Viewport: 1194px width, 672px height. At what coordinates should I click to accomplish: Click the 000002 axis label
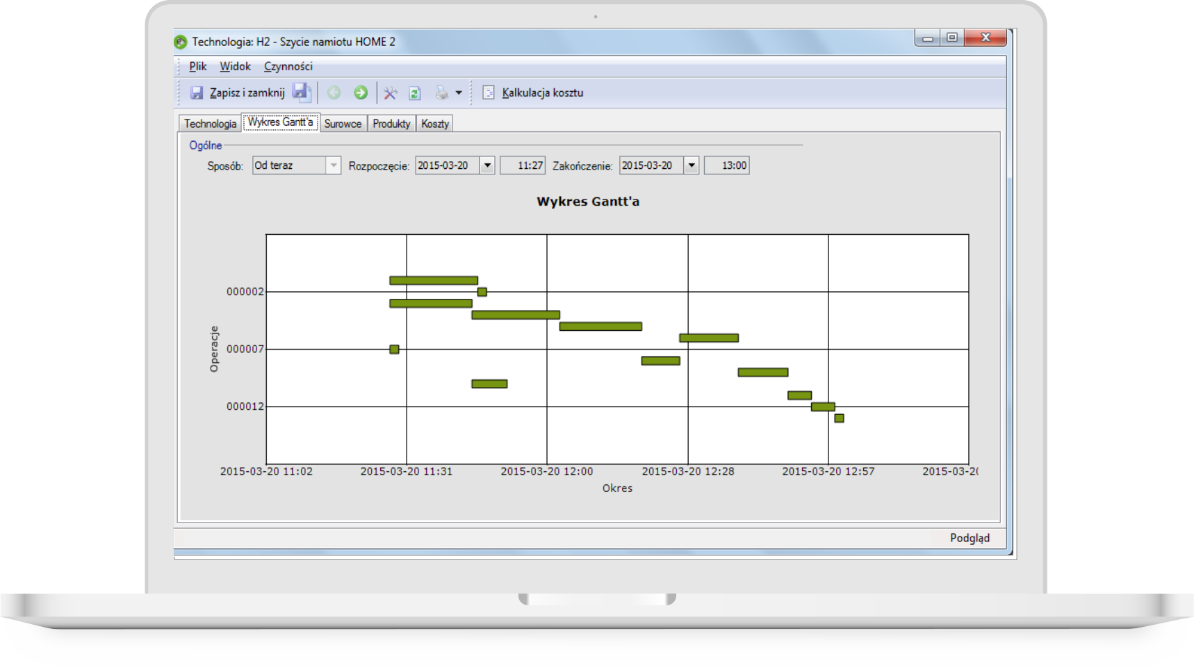pos(245,292)
